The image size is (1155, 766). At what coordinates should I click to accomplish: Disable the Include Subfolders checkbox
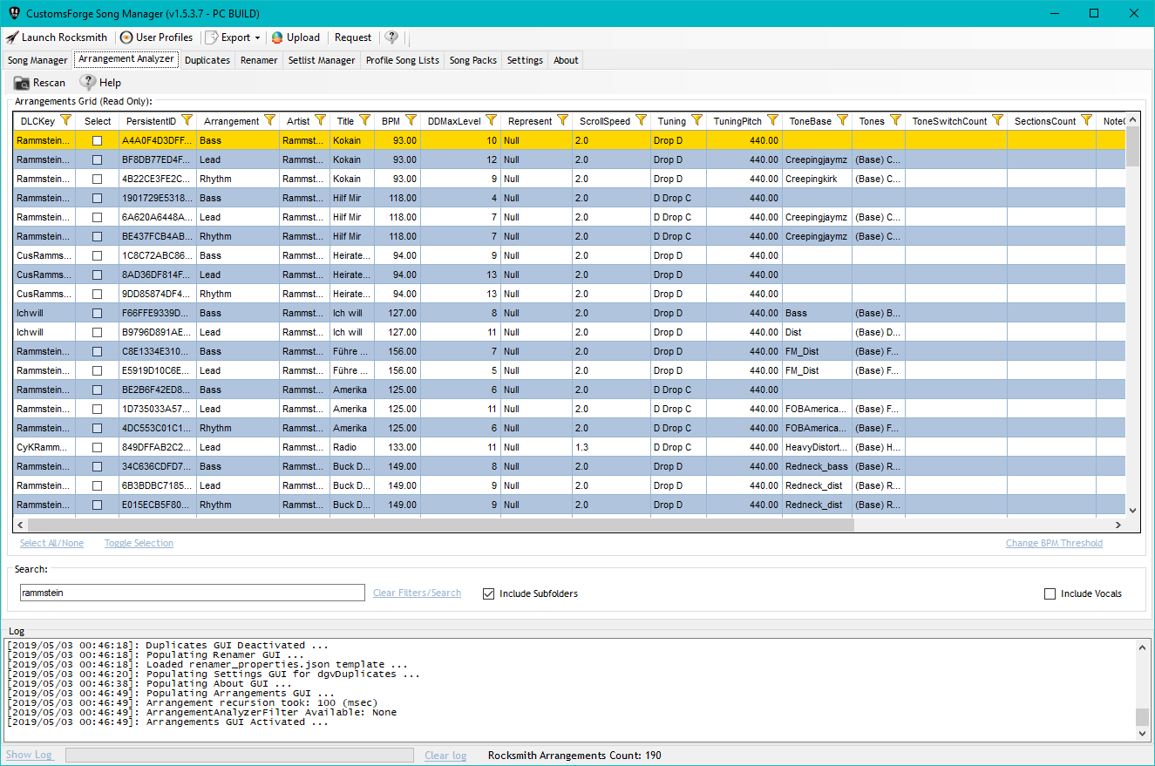pos(488,593)
